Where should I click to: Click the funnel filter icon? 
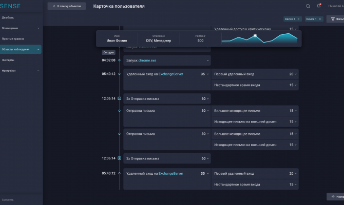(x=332, y=19)
